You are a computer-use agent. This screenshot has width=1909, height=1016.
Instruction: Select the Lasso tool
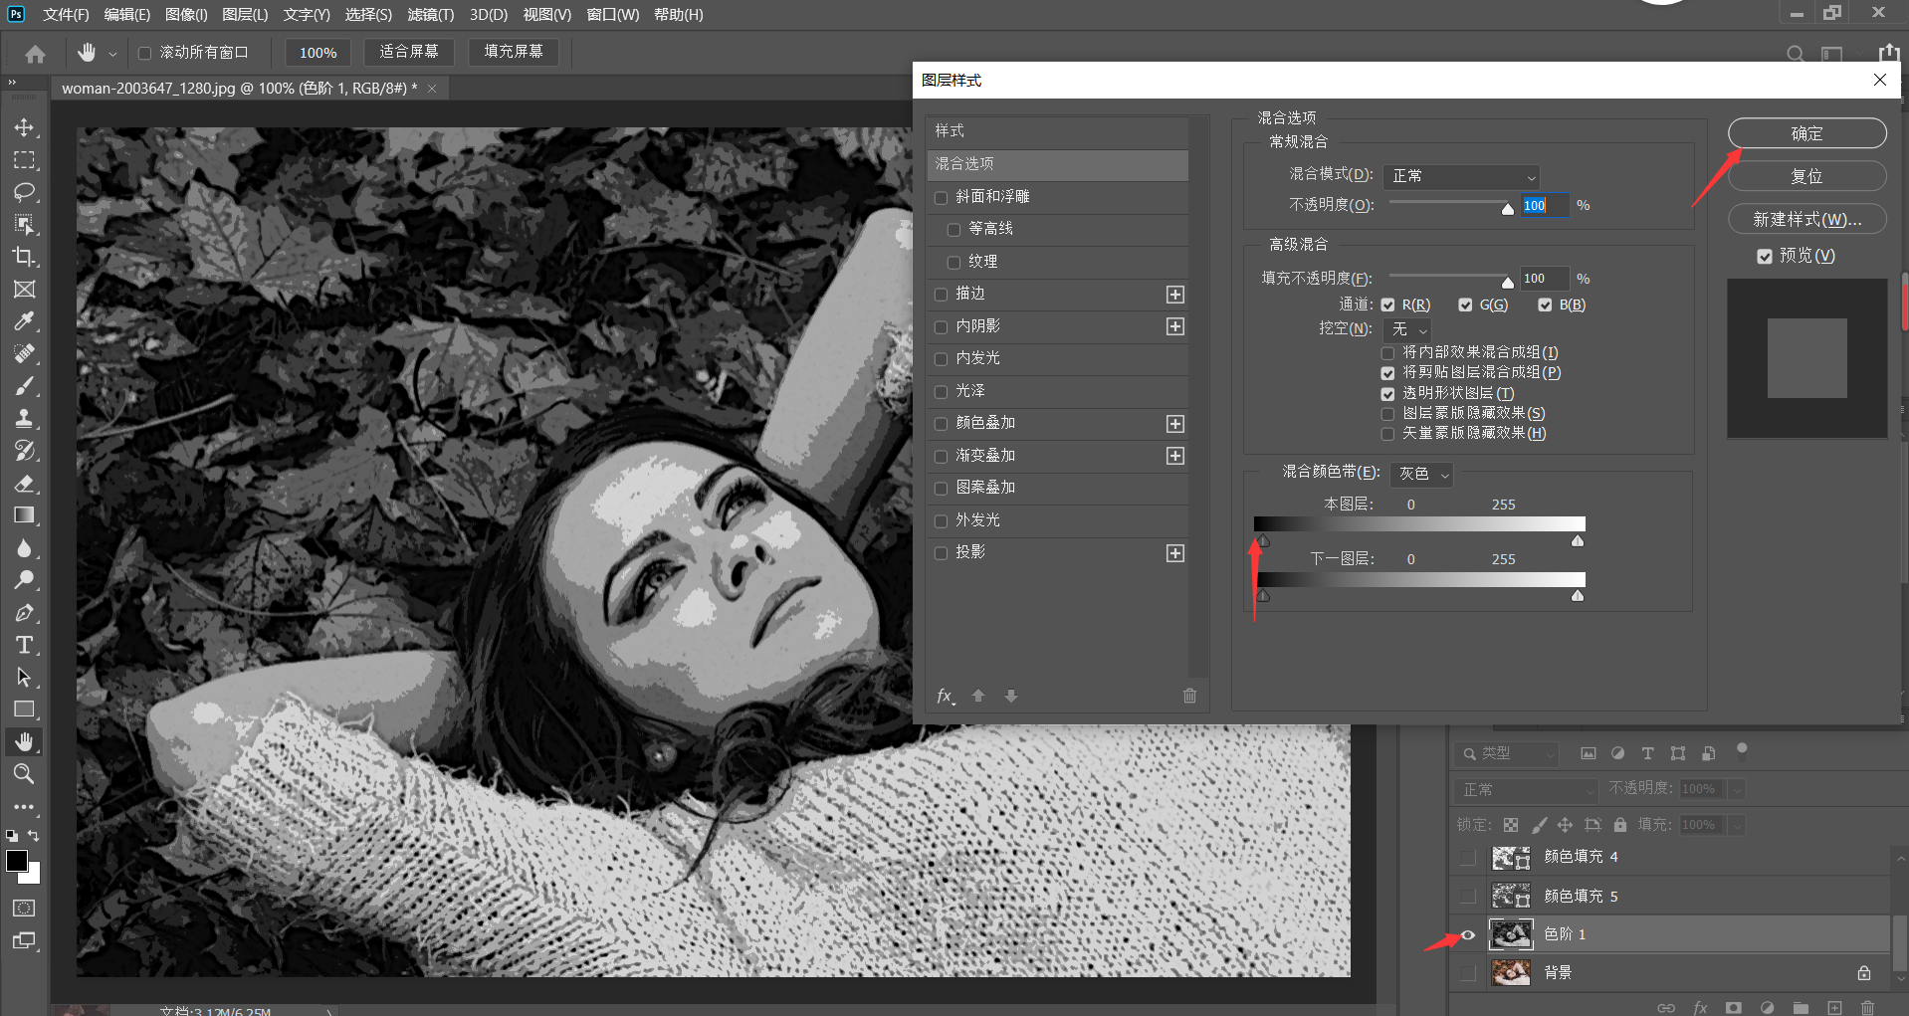(24, 192)
